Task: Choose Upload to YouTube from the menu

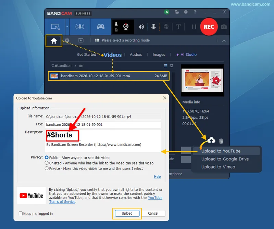Action: point(226,151)
